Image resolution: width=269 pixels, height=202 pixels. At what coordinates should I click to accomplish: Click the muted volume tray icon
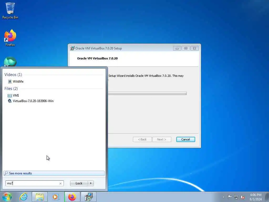242,197
